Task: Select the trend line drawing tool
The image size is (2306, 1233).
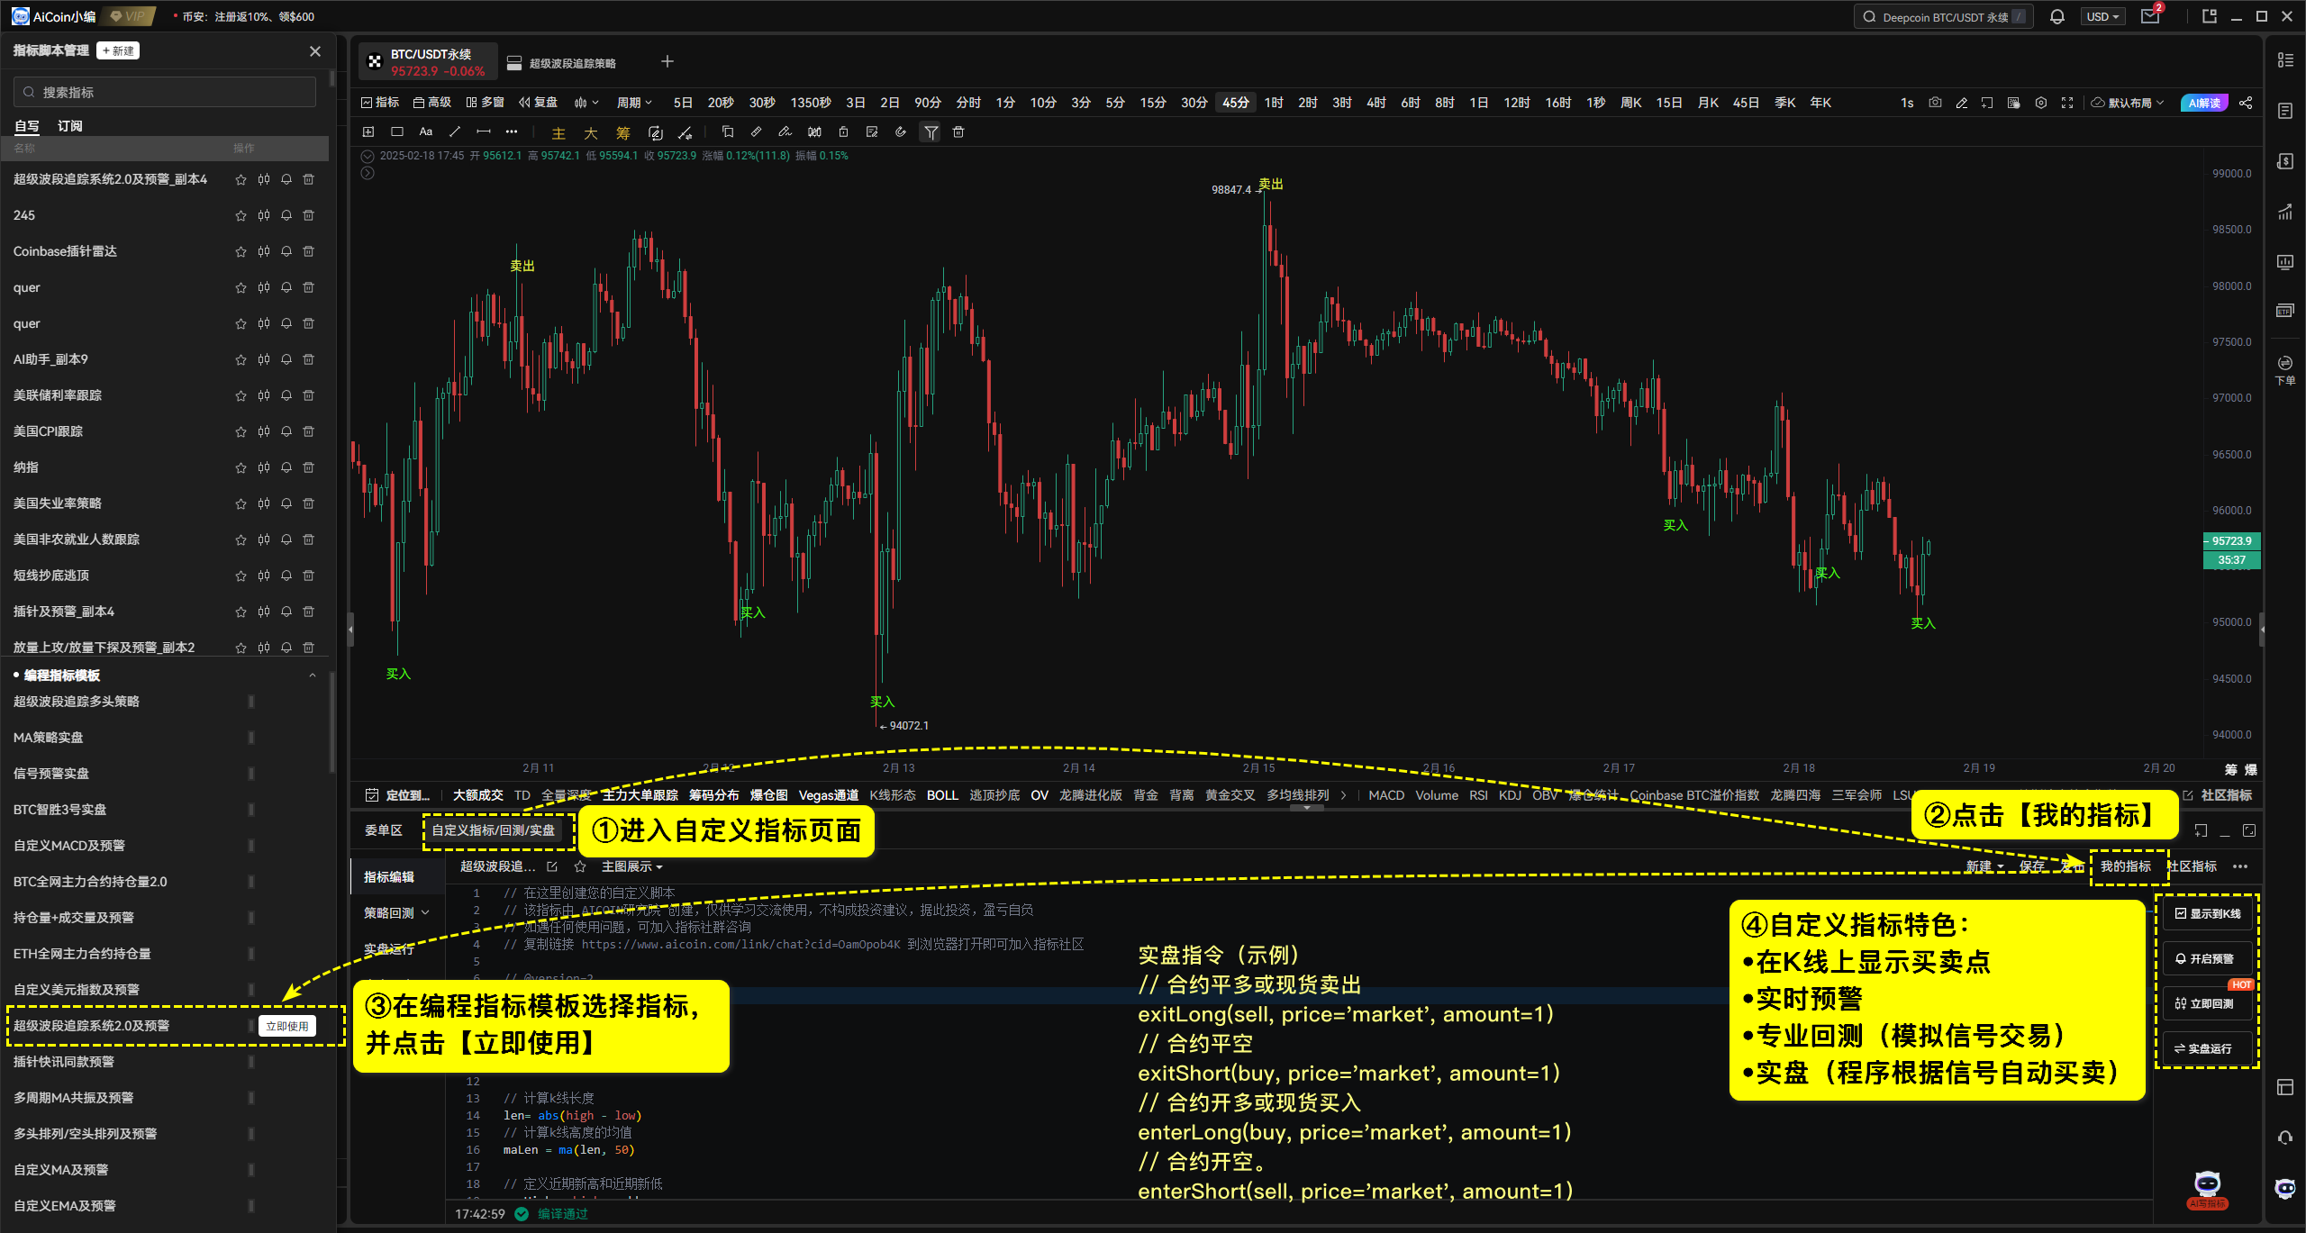Action: (x=455, y=131)
